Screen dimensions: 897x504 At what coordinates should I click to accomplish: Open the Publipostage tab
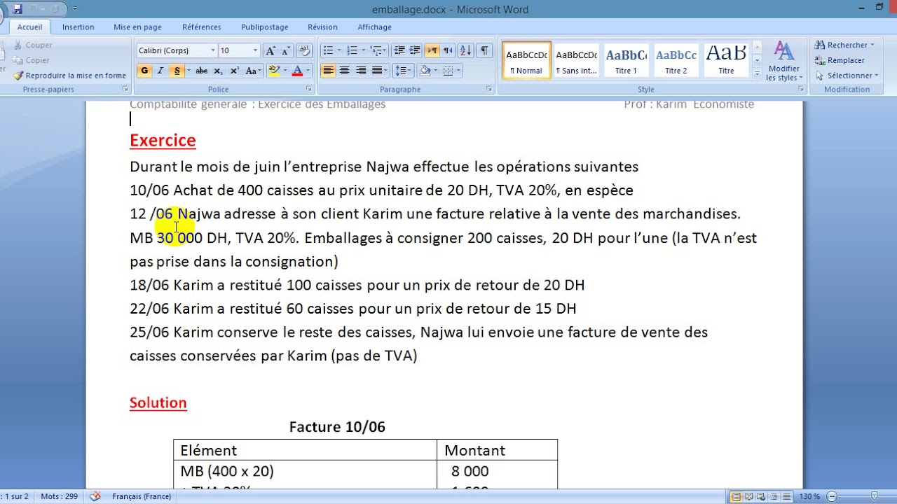pos(265,27)
